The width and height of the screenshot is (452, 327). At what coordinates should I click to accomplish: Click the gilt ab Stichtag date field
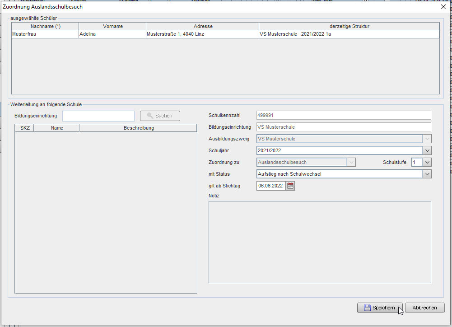click(x=271, y=186)
